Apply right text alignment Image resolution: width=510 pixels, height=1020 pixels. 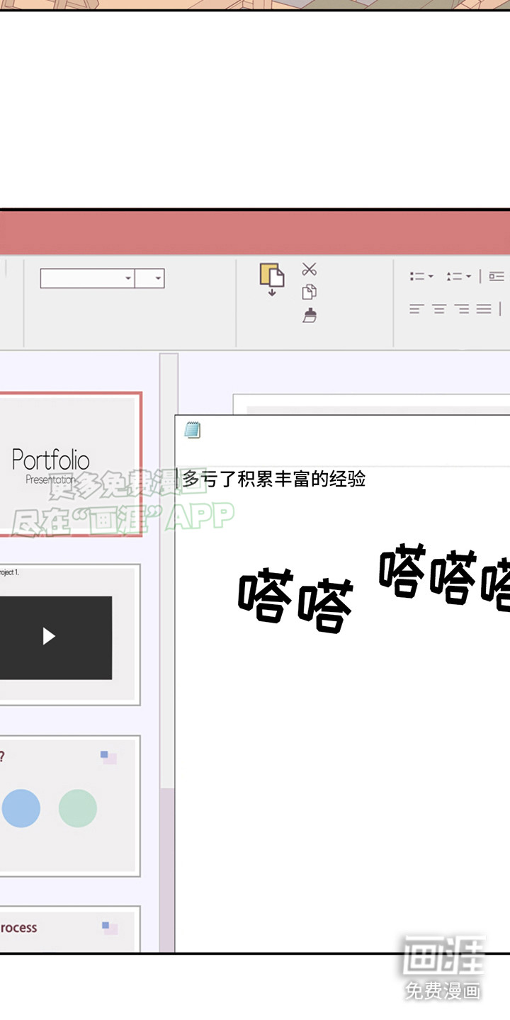[462, 309]
